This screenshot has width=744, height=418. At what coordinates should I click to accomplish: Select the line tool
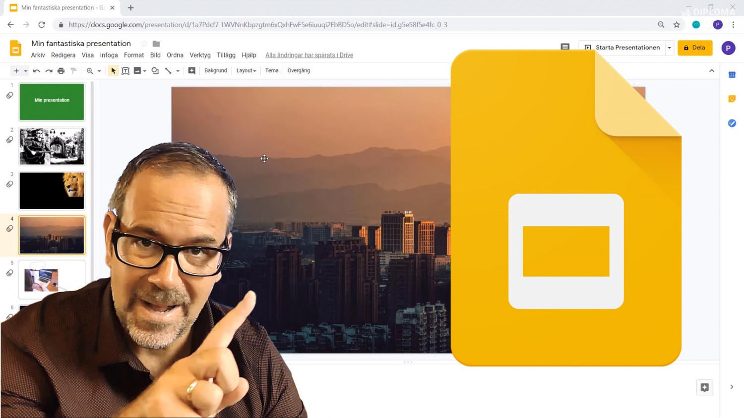168,71
